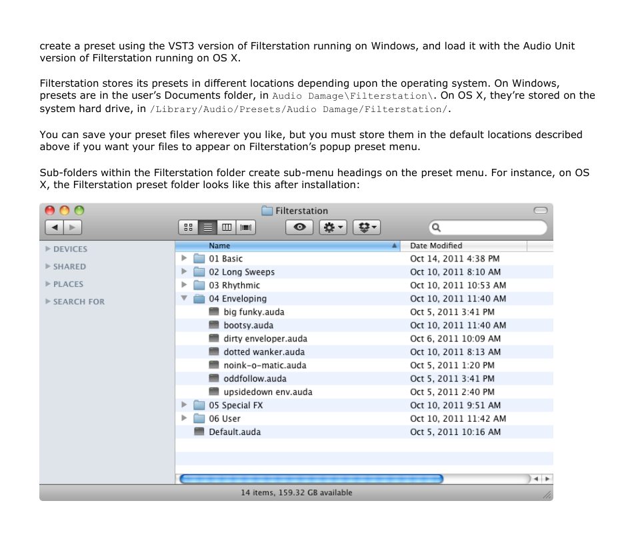Select the "oddfollow.auda" file name
636x541 pixels.
tap(255, 379)
